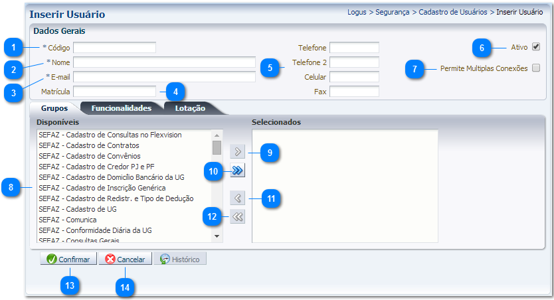
Task: Open the Lotação tab
Action: [190, 108]
